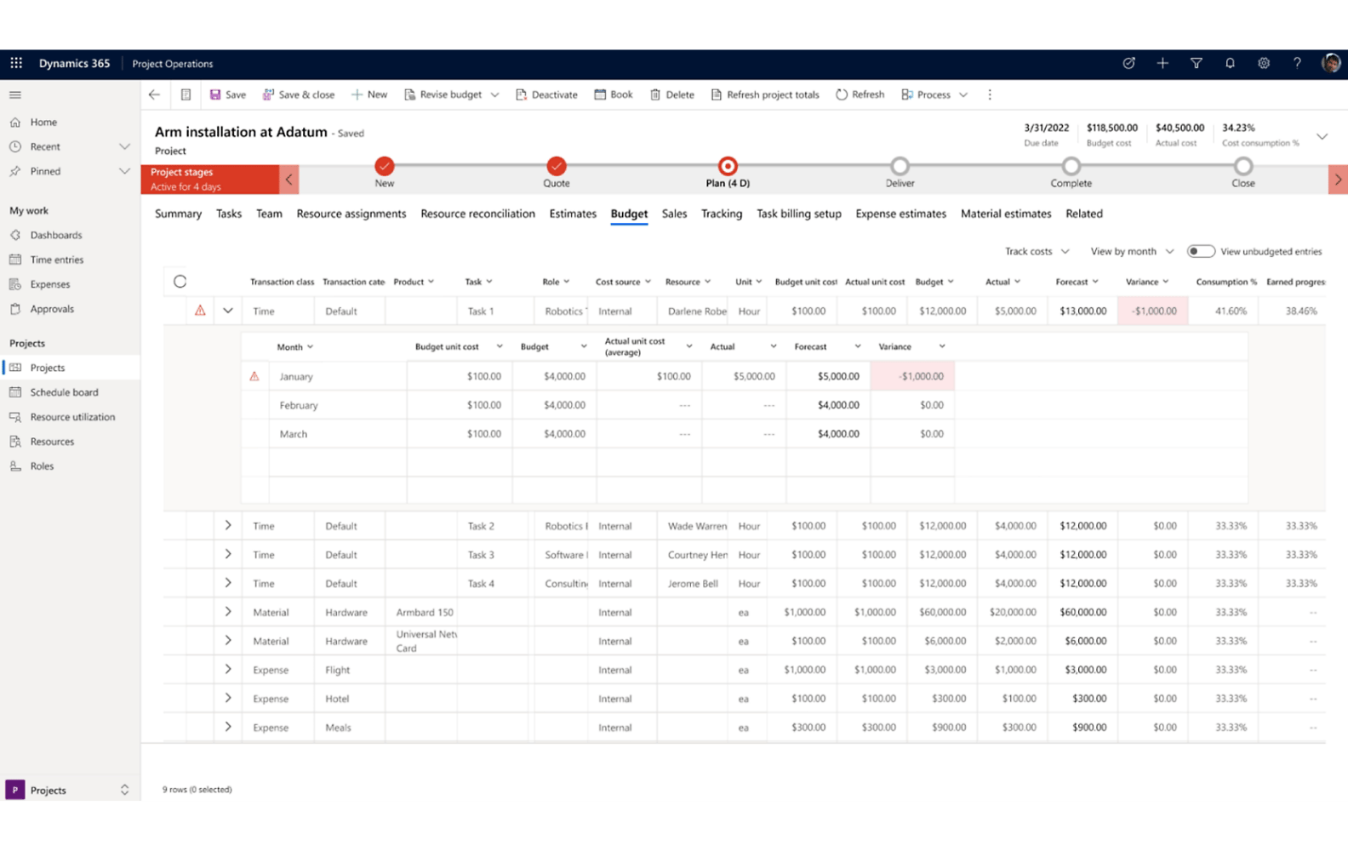Go back using the arrow icon

pos(154,94)
